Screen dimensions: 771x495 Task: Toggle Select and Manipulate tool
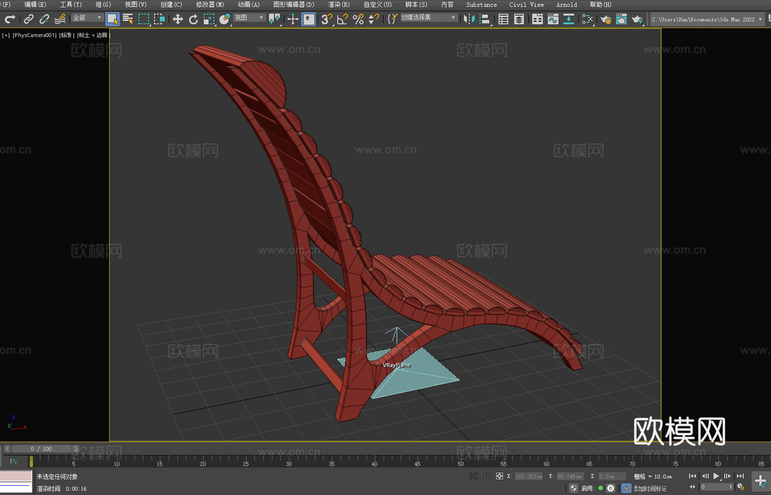tap(293, 19)
